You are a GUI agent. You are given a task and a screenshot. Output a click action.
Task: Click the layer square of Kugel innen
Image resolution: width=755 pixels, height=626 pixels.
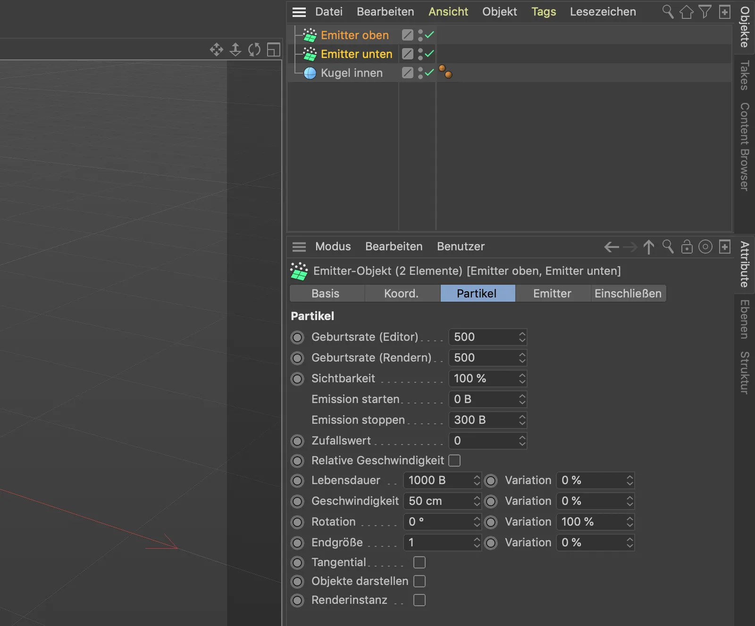tap(408, 73)
